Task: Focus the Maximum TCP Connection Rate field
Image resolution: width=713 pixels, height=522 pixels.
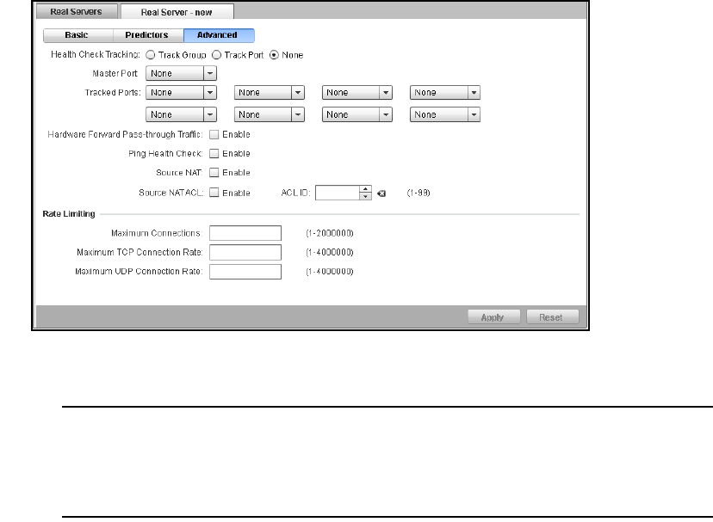Action: pyautogui.click(x=245, y=252)
